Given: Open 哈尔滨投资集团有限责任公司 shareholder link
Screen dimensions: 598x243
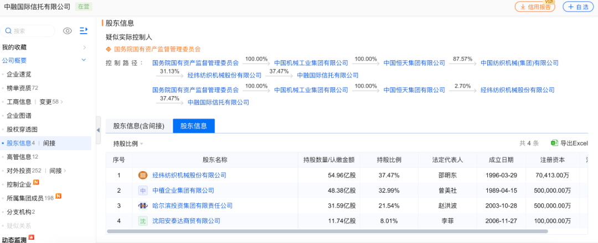Looking at the screenshot, I should click(x=192, y=206).
